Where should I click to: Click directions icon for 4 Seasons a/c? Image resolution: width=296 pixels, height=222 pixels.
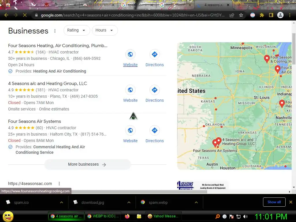[155, 90]
